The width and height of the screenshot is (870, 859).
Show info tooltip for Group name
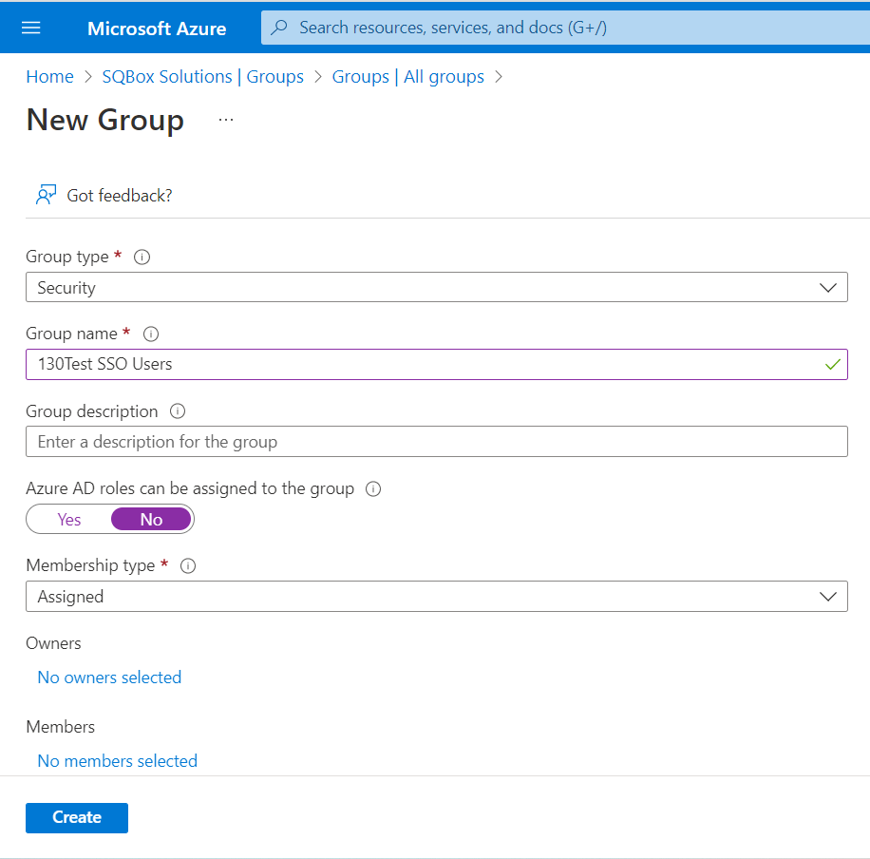click(x=151, y=334)
